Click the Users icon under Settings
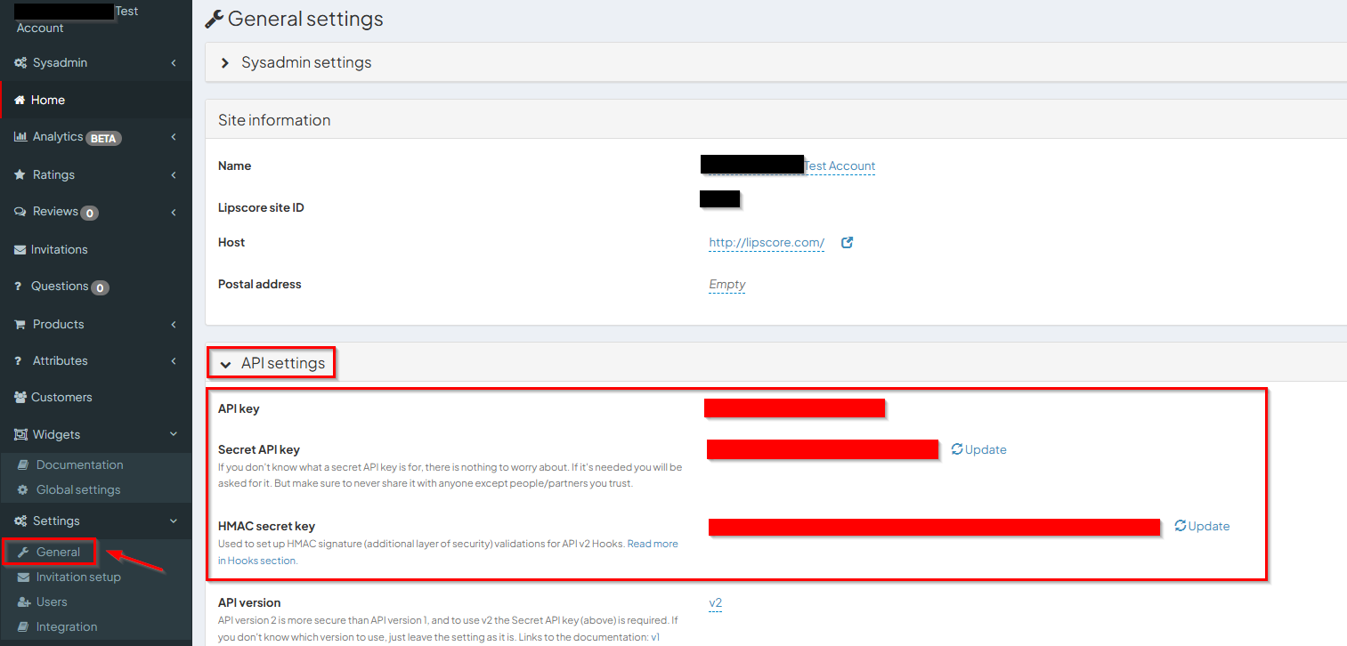Screen dimensions: 1347x646 click(24, 602)
